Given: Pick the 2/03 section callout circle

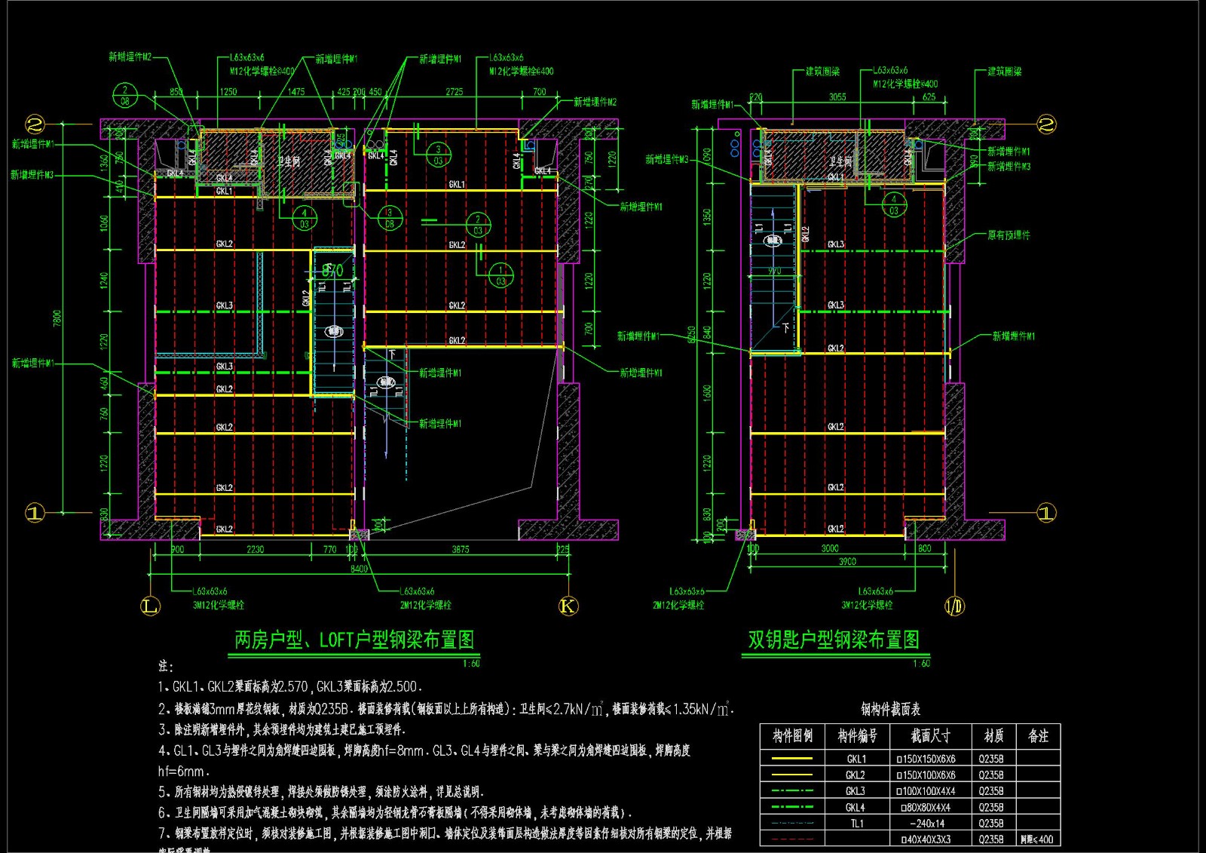Looking at the screenshot, I should coord(477,225).
